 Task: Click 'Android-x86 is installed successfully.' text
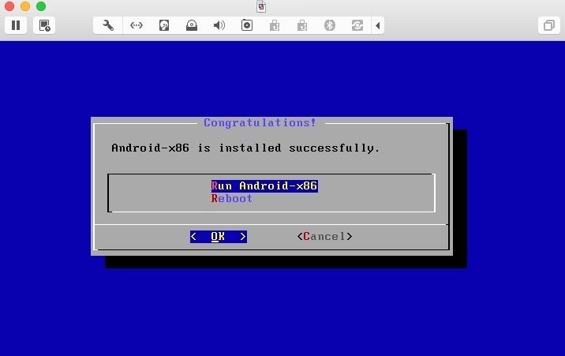[x=245, y=148]
